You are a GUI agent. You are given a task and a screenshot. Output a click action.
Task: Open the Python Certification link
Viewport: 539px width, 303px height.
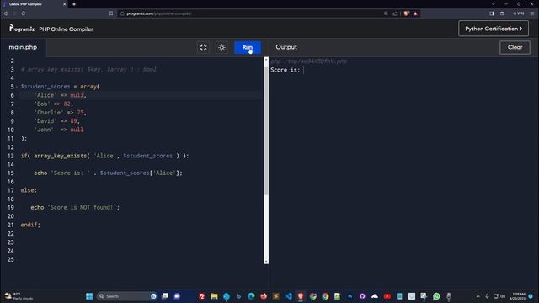tap(494, 29)
